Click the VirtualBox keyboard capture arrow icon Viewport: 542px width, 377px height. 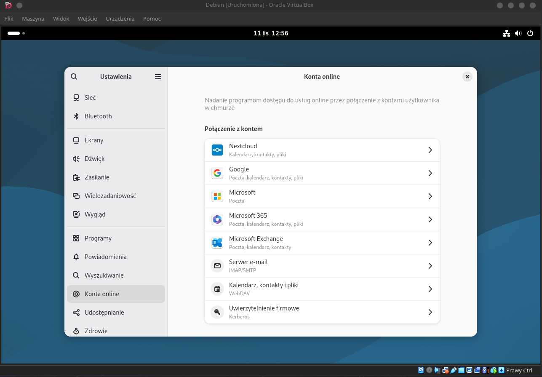point(501,370)
